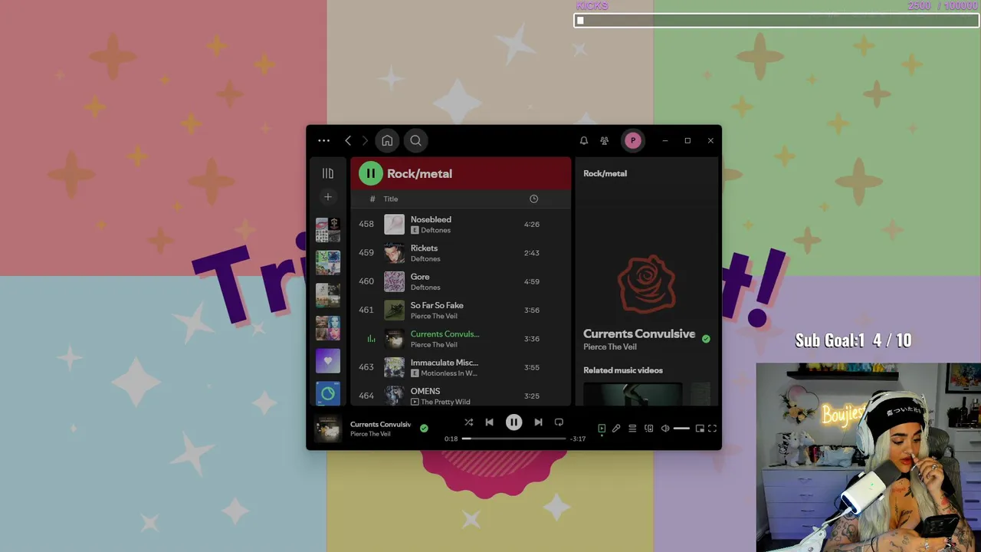Adjust the volume slider
Screen dimensions: 981x552
681,429
